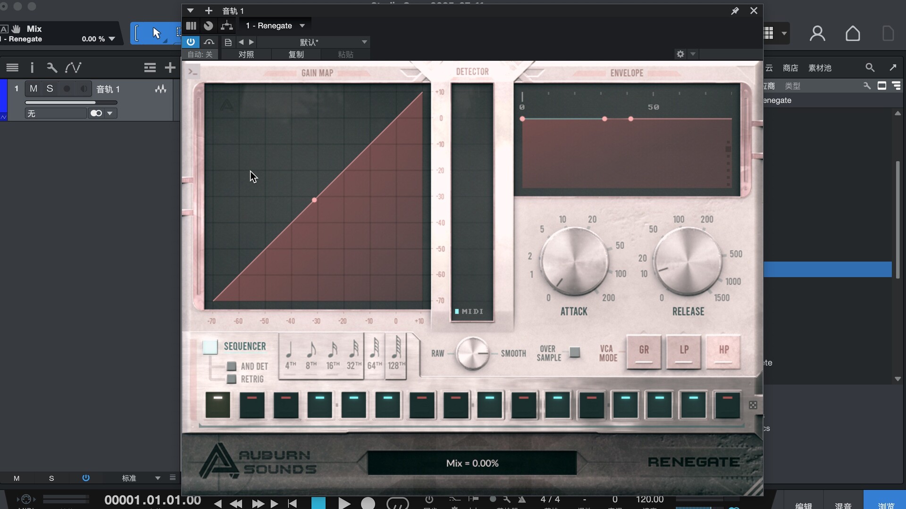Toggle the fourth sequencer step pad

319,404
